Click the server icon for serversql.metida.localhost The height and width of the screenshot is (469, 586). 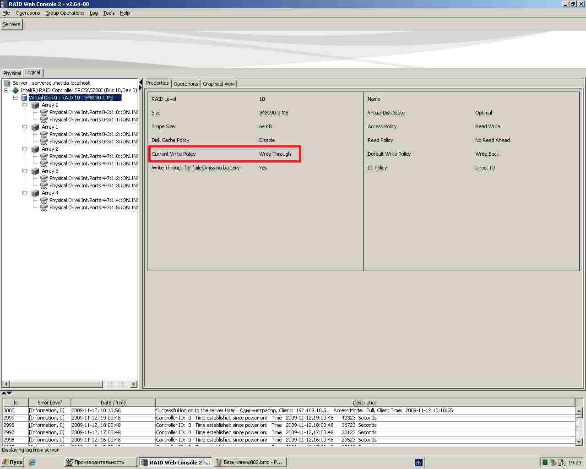(7, 83)
